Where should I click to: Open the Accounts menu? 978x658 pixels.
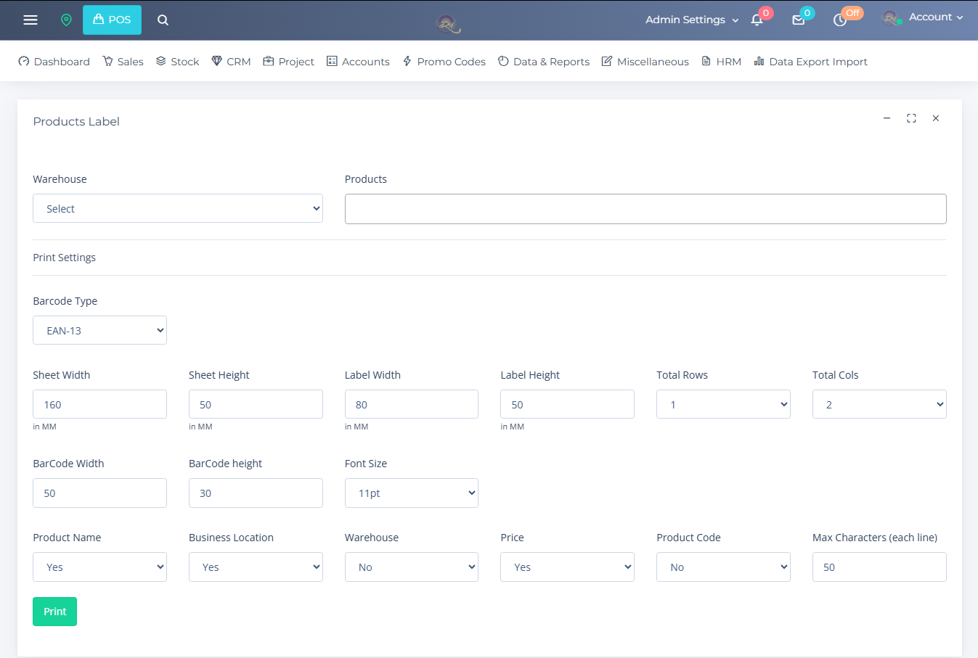pyautogui.click(x=358, y=62)
